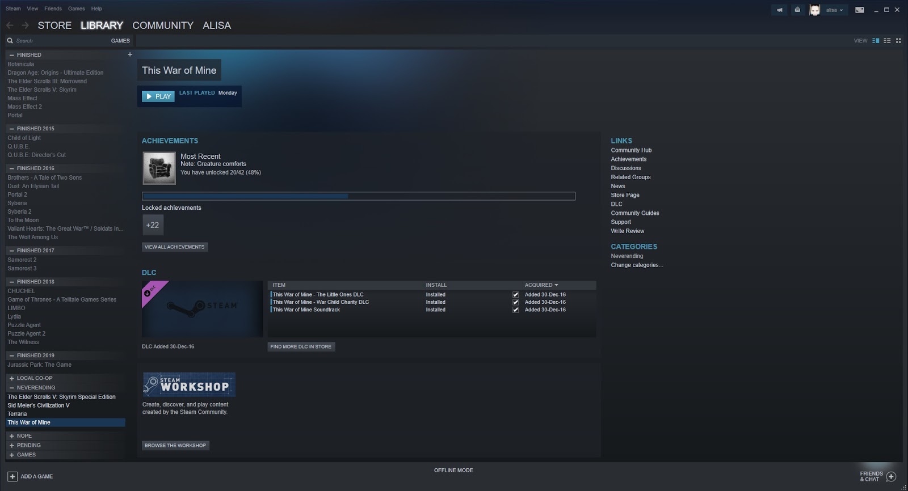
Task: Click the profile avatar picture
Action: click(x=814, y=10)
